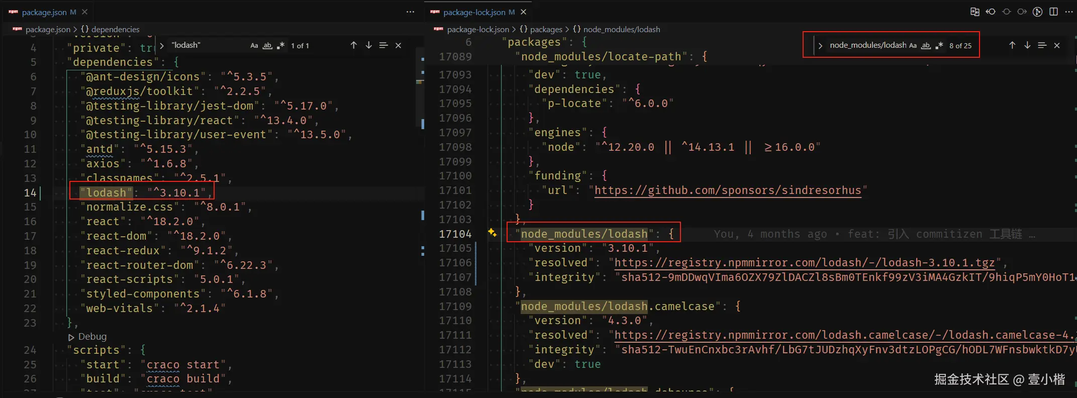Click the sparkle code action icon at line 17104

492,233
